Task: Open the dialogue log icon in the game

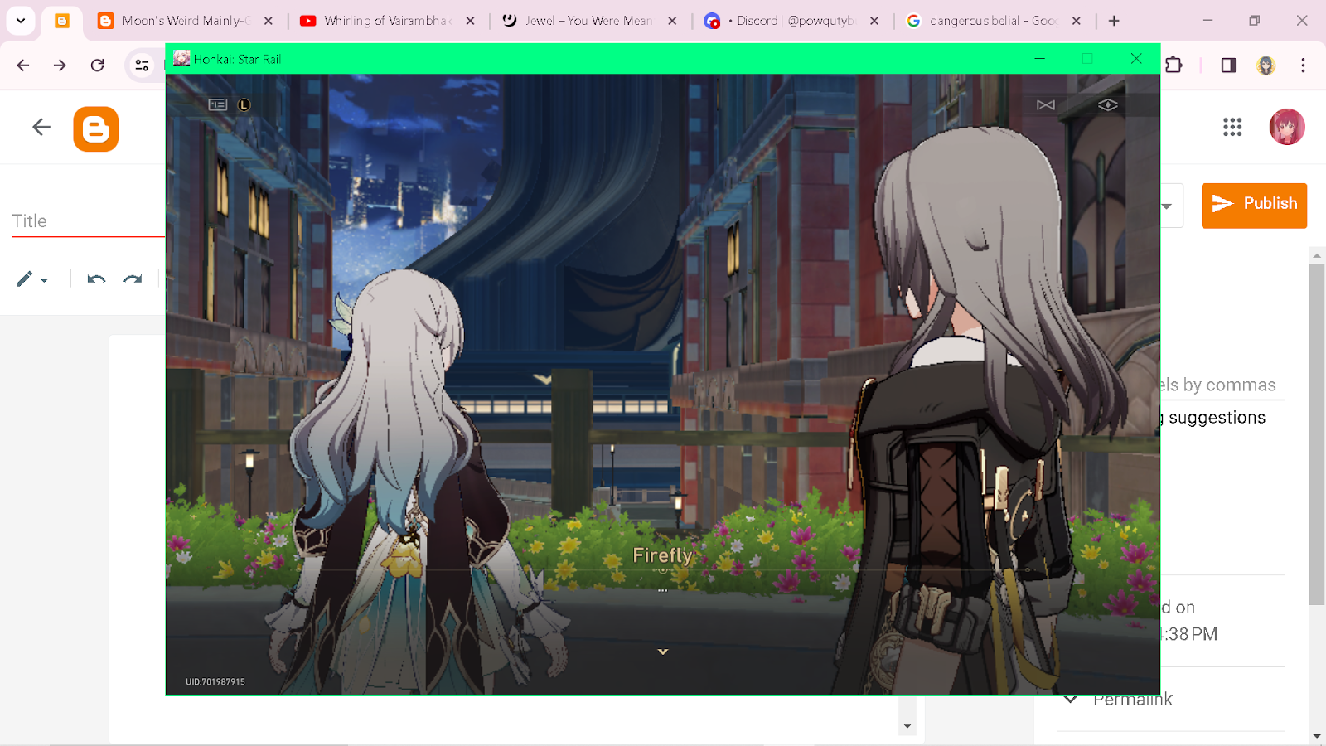Action: click(218, 104)
